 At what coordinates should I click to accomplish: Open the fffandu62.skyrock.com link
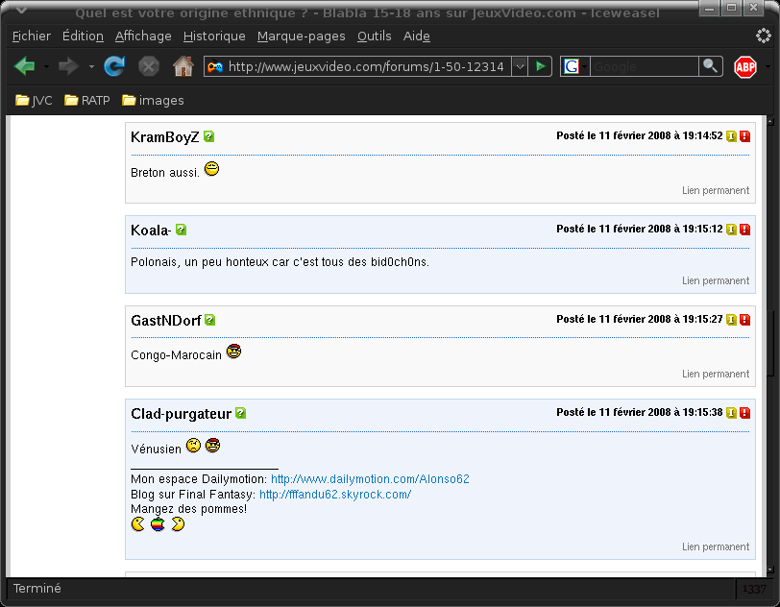(335, 495)
